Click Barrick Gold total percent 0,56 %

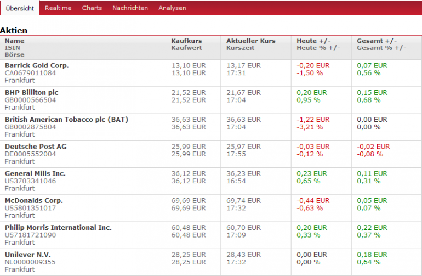coord(369,73)
